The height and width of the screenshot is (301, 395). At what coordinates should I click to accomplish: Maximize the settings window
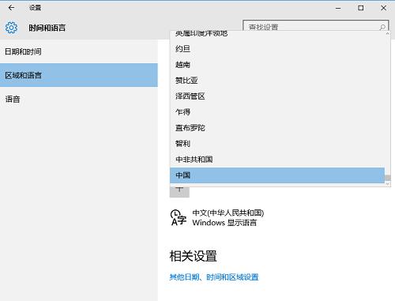point(361,8)
